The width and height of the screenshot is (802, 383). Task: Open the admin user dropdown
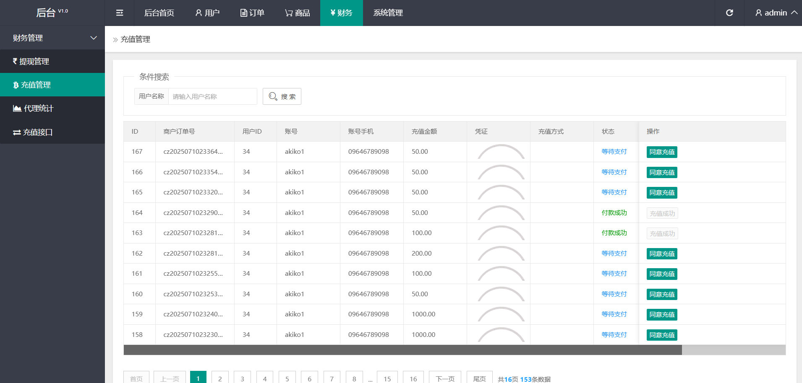[776, 13]
